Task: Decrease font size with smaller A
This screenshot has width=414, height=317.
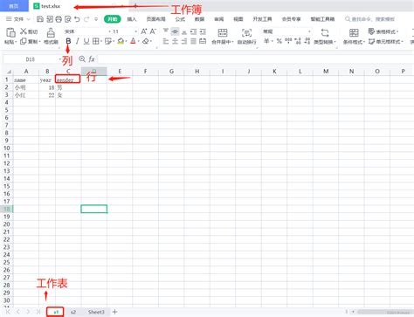Action: (x=153, y=31)
